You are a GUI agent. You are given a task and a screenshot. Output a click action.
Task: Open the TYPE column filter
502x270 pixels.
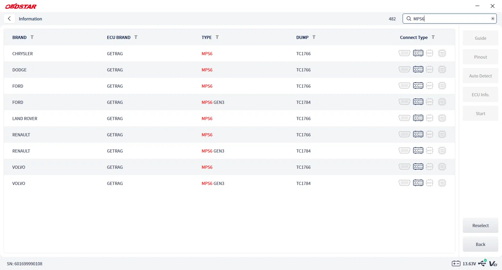(x=217, y=37)
